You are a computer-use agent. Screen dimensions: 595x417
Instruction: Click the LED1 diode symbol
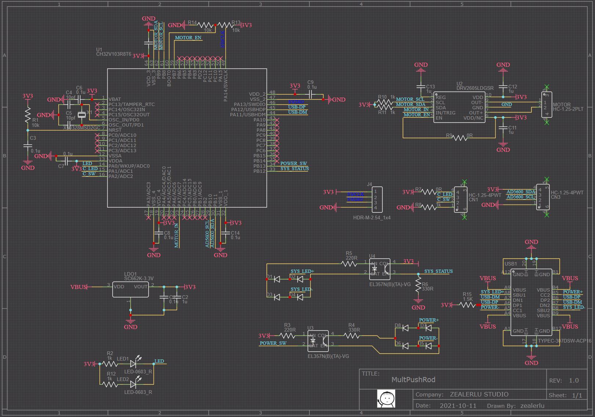pos(134,364)
